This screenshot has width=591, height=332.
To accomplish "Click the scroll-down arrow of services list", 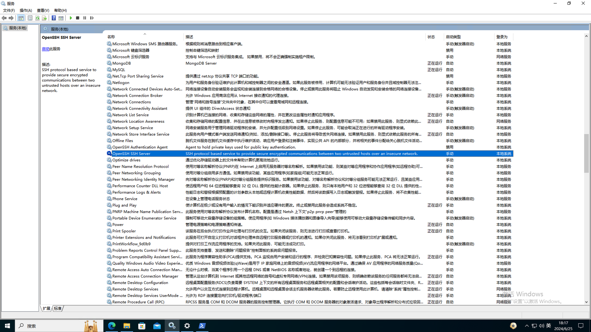I will tap(586, 302).
